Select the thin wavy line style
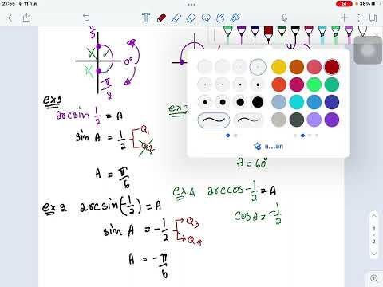This screenshot has width=383, height=287. pos(248,120)
